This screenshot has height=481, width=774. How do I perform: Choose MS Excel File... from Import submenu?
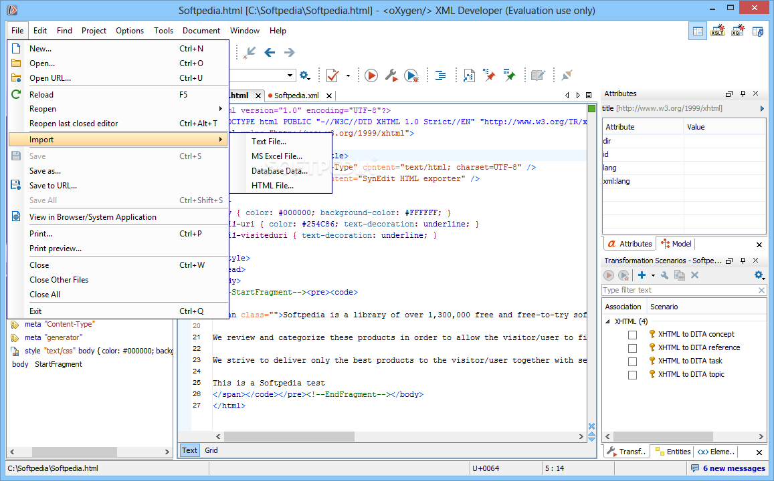tap(277, 156)
